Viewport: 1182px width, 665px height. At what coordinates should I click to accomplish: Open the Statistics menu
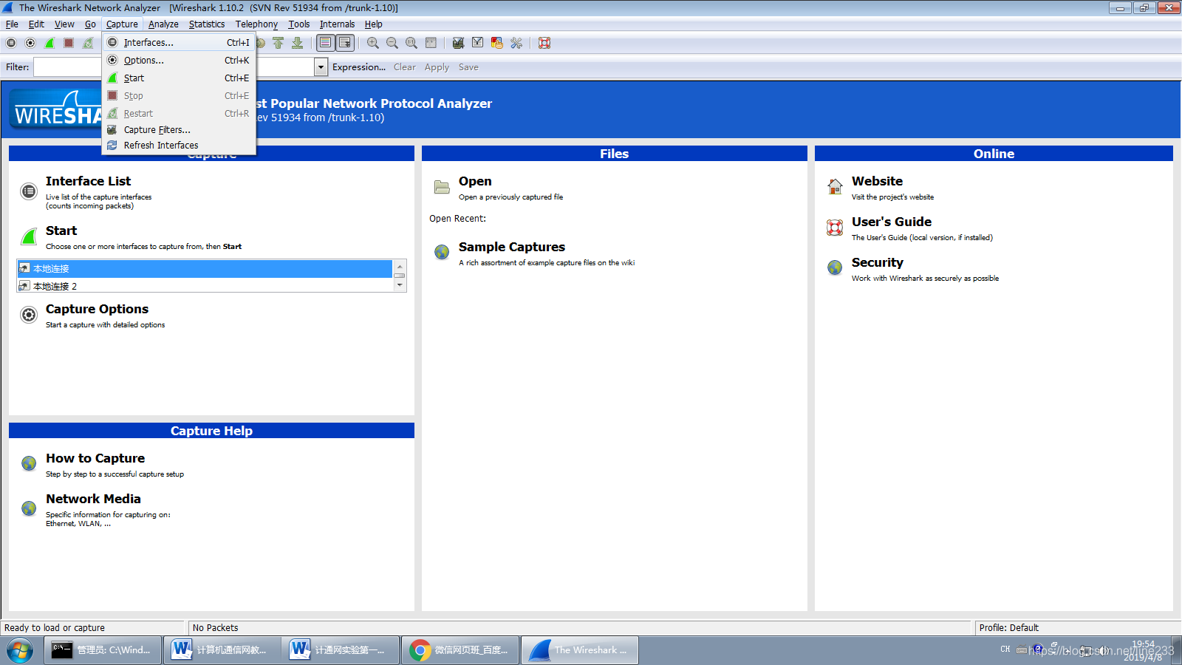207,24
